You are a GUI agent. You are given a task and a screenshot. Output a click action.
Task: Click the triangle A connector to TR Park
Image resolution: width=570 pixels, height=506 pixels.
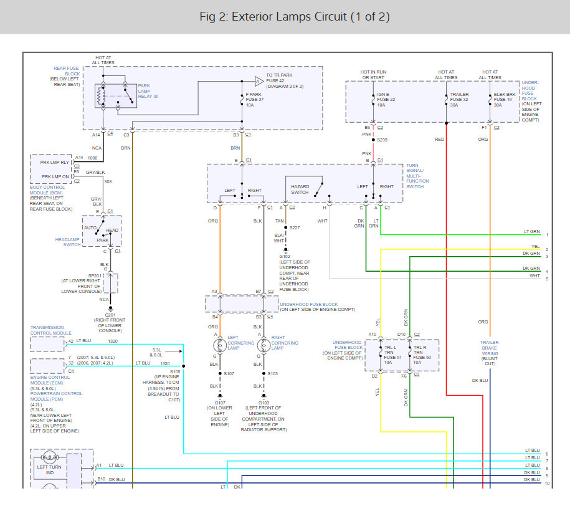[x=259, y=80]
